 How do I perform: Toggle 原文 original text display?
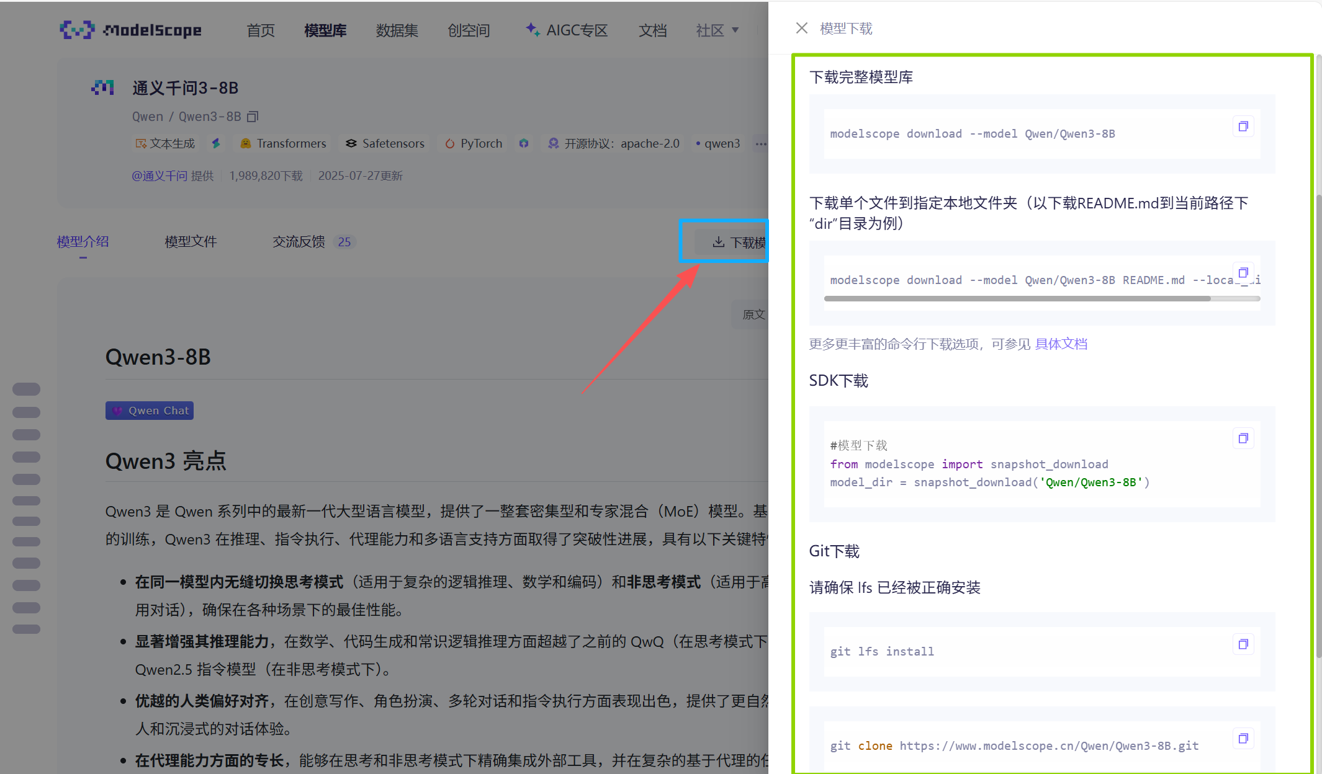pyautogui.click(x=753, y=314)
